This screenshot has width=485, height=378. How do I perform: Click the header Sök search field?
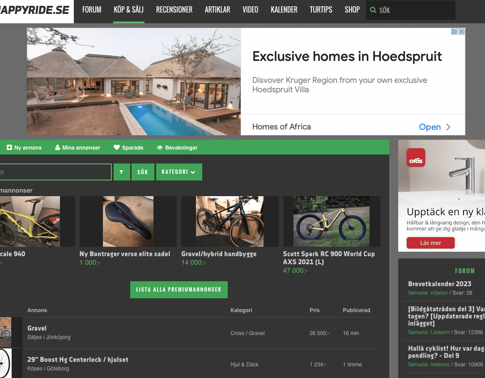pos(410,10)
